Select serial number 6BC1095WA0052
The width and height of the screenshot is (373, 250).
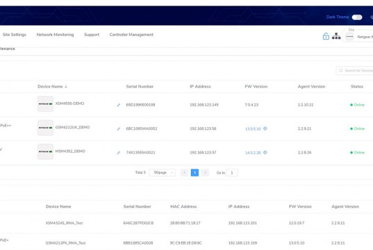142,128
